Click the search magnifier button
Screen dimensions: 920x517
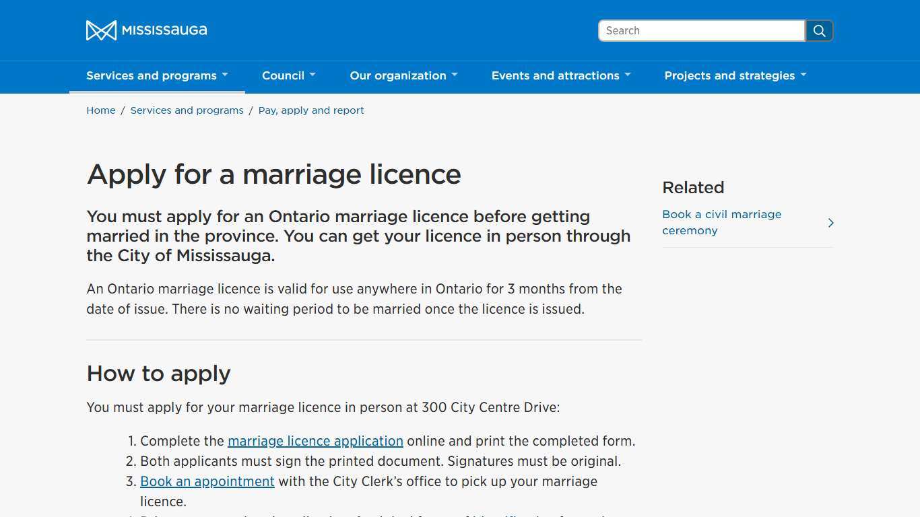(819, 30)
